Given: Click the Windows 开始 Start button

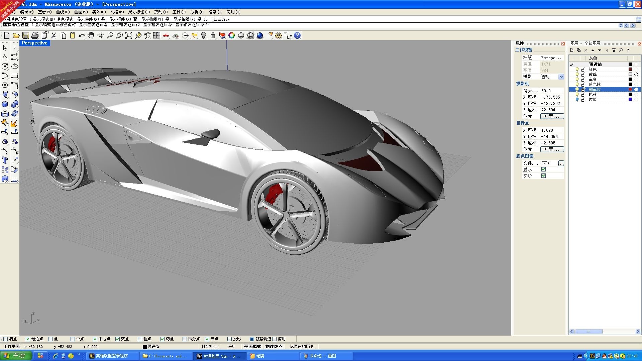Looking at the screenshot, I should [x=16, y=356].
